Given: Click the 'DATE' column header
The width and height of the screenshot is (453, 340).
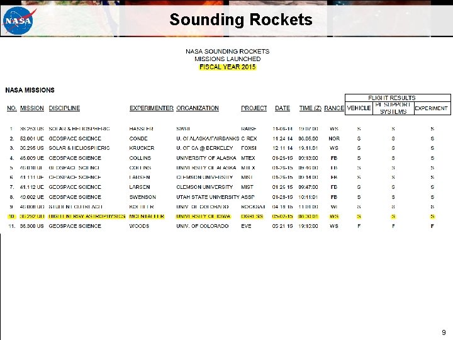Looking at the screenshot, I should [x=282, y=108].
